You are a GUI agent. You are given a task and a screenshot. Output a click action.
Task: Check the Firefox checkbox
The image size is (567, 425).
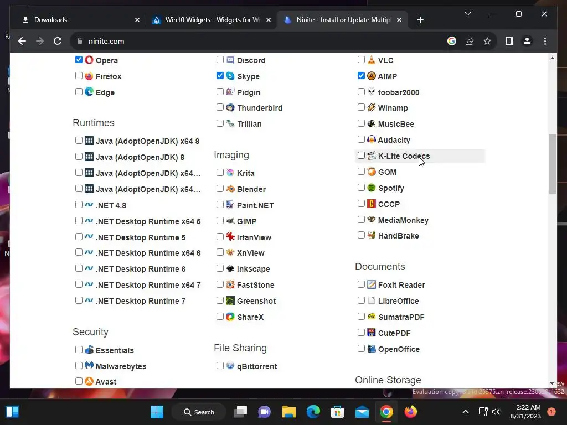click(x=79, y=75)
